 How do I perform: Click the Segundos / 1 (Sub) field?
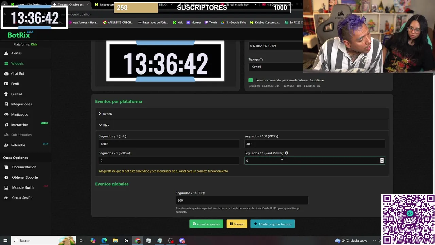point(169,144)
